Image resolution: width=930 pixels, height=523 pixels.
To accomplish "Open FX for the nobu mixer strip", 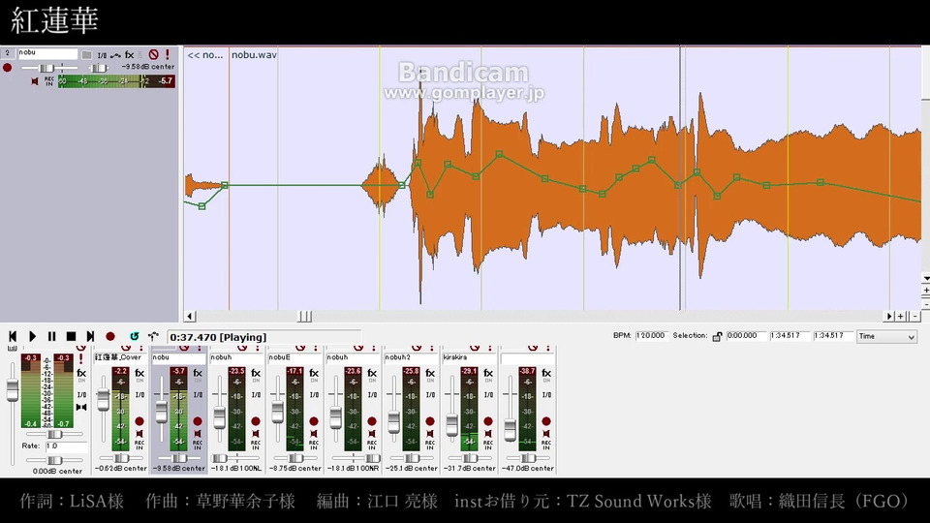I will (x=198, y=374).
